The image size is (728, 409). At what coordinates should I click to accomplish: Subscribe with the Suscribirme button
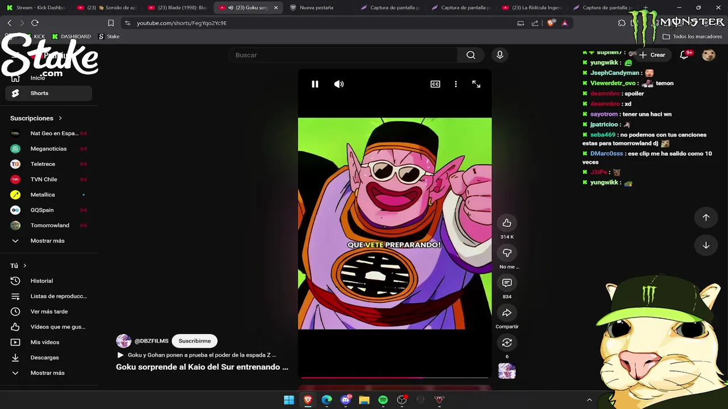(x=195, y=341)
